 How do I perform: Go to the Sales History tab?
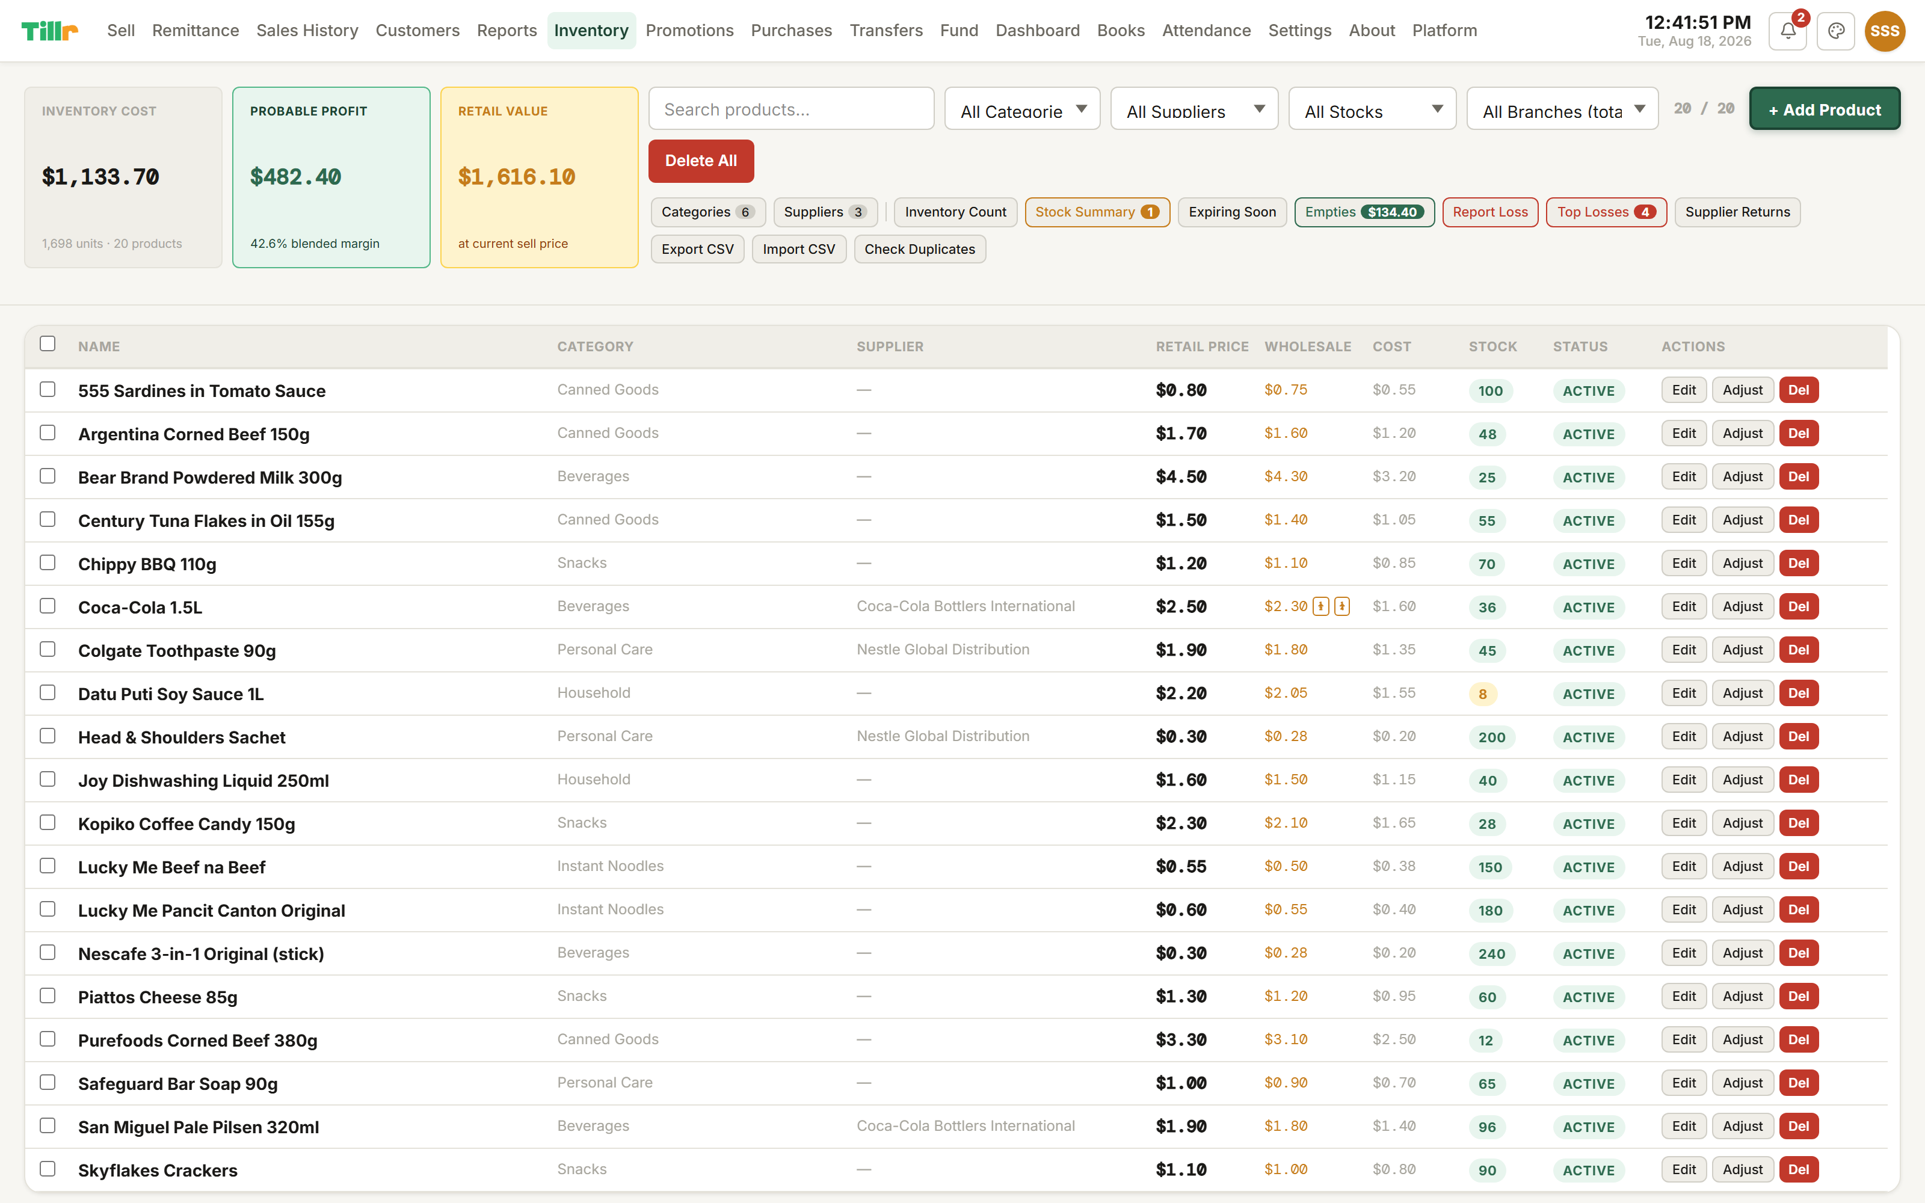tap(307, 31)
